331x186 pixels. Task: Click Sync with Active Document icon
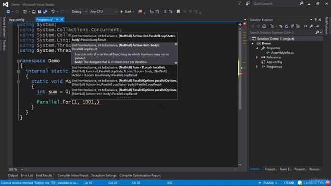280,26
